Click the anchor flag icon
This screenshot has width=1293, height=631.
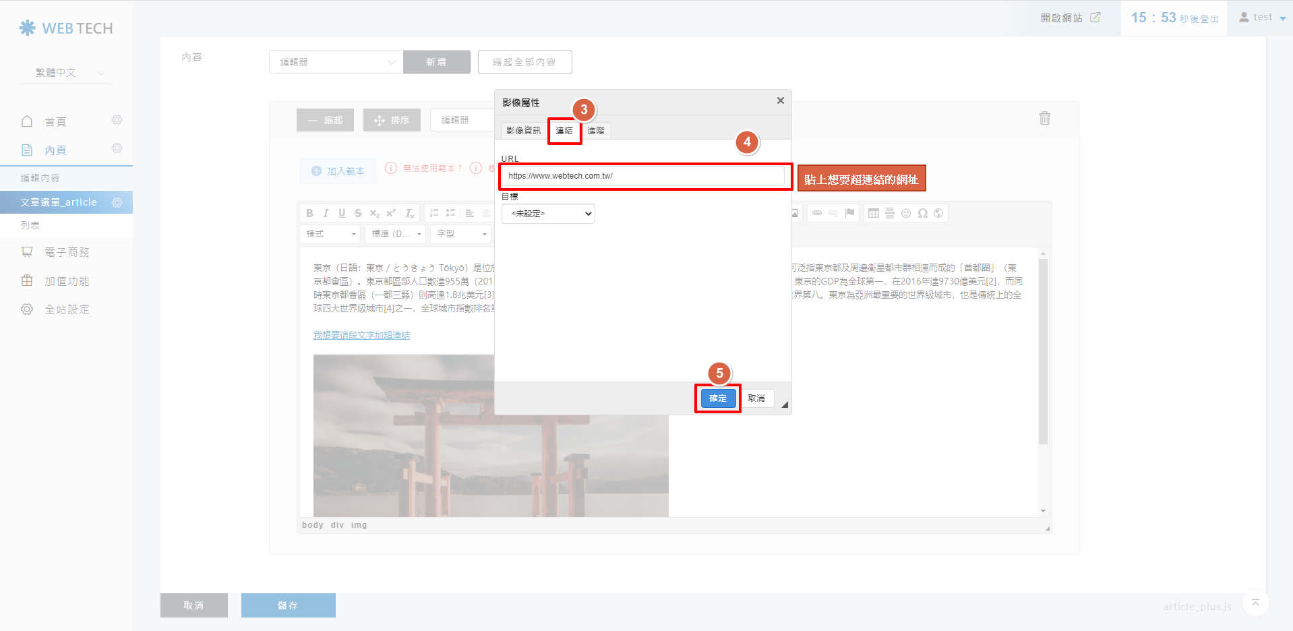[850, 213]
